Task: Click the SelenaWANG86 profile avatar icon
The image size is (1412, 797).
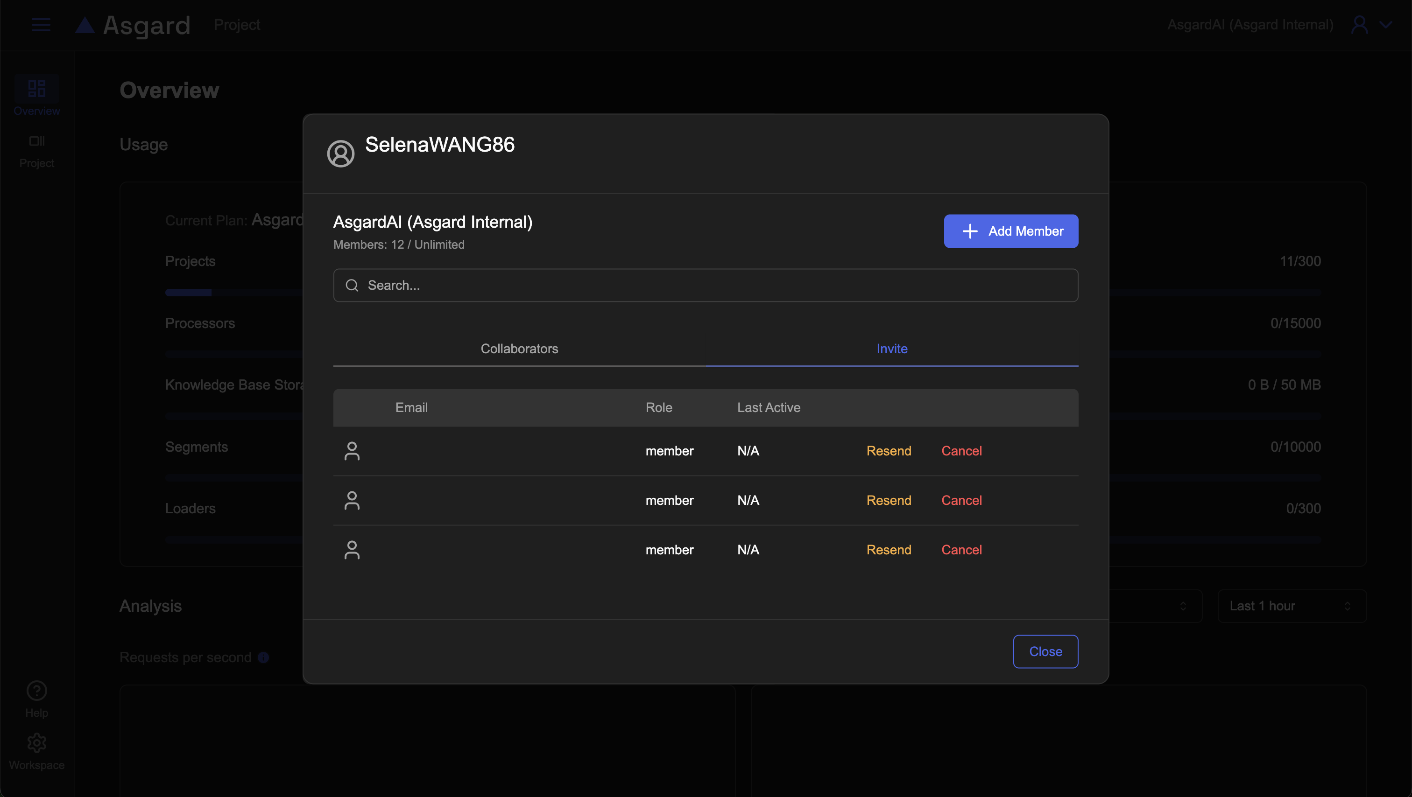Action: tap(340, 154)
